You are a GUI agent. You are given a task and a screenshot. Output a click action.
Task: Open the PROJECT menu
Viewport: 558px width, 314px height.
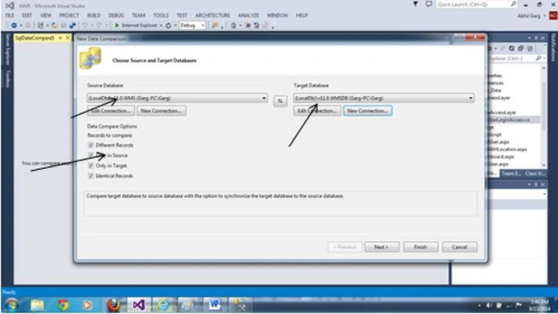(69, 15)
